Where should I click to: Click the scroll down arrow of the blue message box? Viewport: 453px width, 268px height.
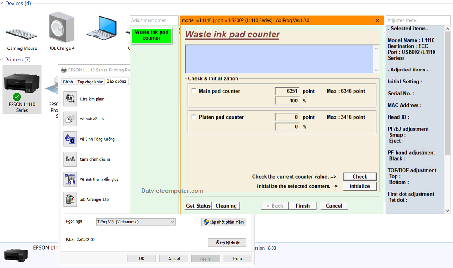tap(376, 70)
